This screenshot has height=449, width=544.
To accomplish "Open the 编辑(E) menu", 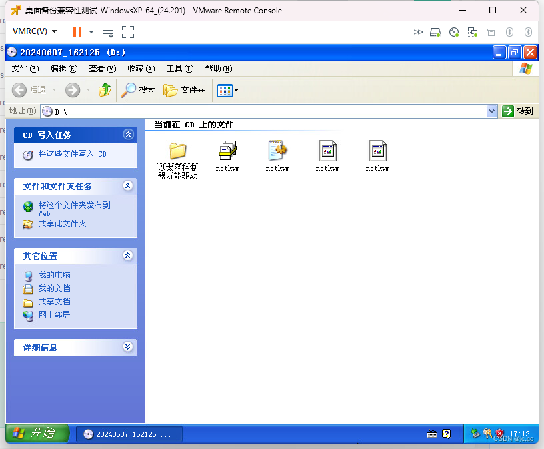I will [x=64, y=69].
